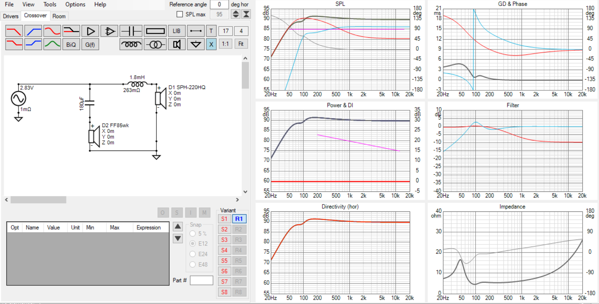
Task: Select driver D1 SPH-220HQ symbol
Action: point(161,99)
